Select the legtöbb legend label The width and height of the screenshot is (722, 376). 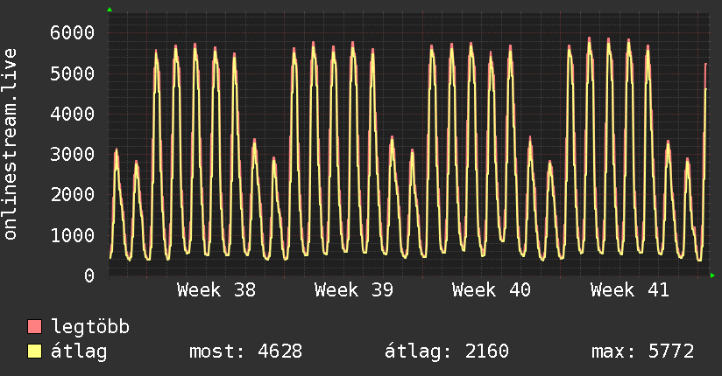point(90,327)
